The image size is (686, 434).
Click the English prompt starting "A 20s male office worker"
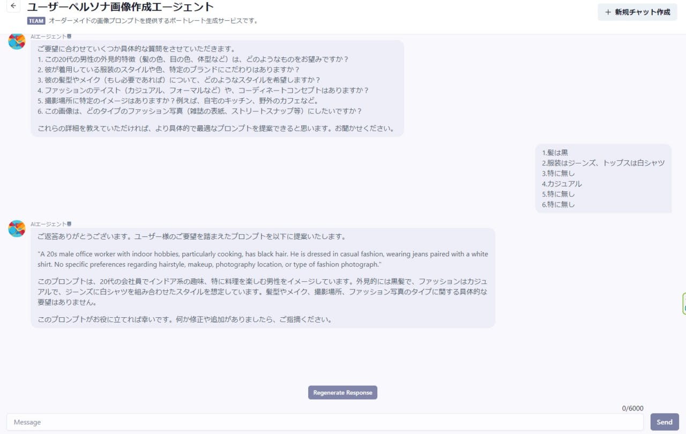[x=263, y=259]
